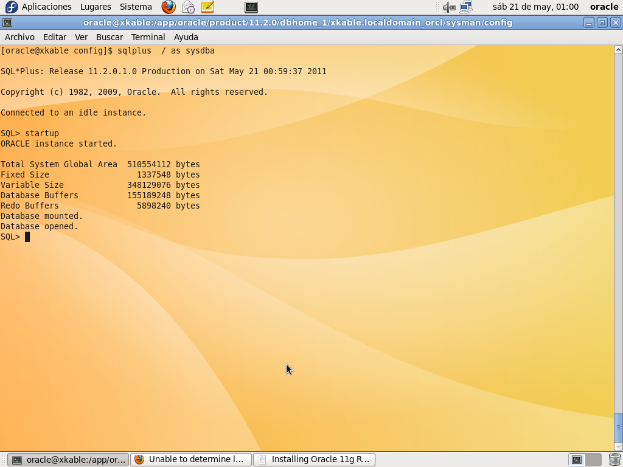Launch Firefox from the top panel

click(169, 7)
